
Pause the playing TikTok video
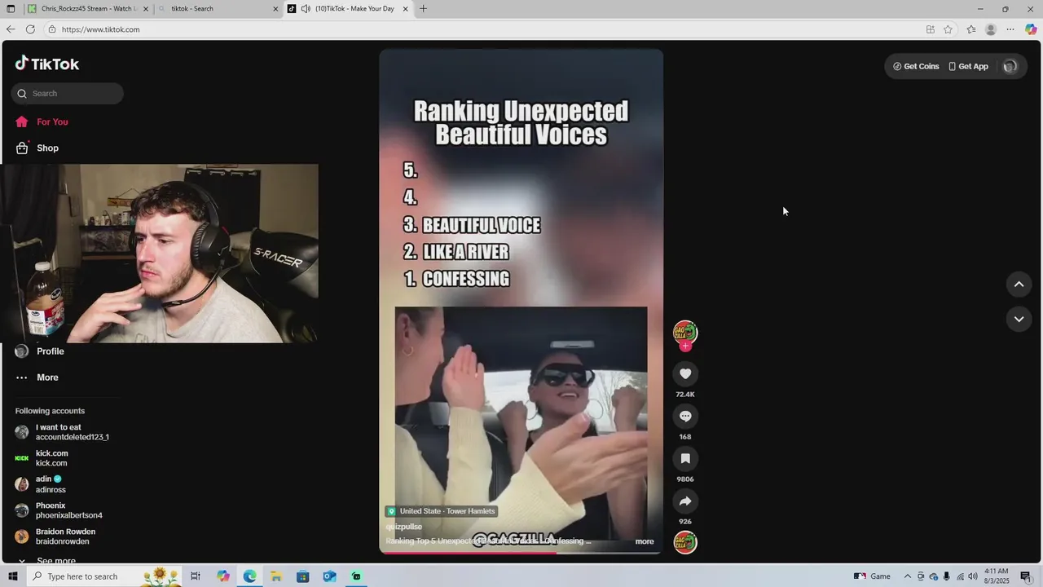pos(521,301)
